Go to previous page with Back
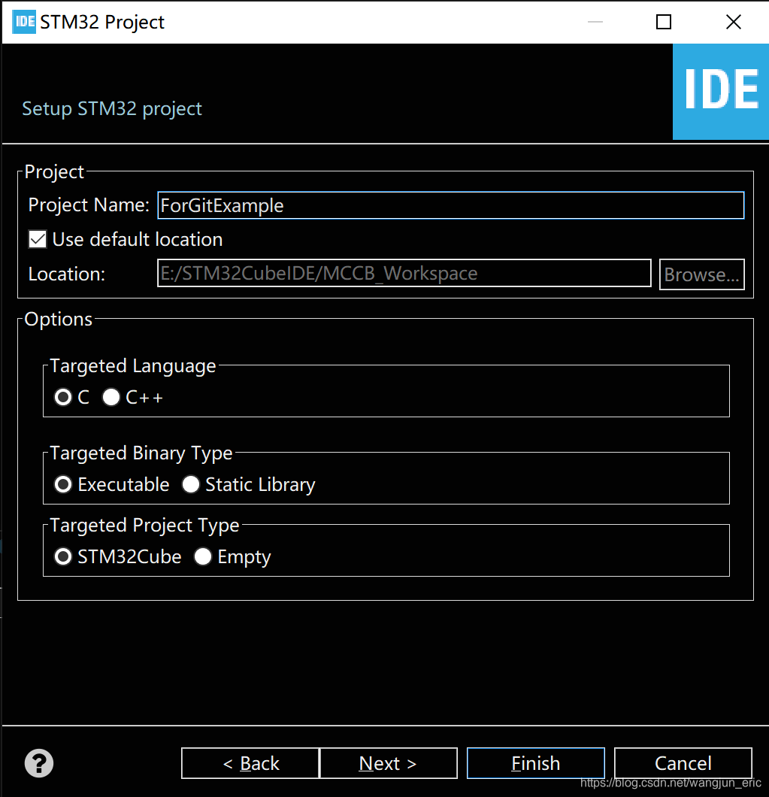Viewport: 769px width, 797px height. tap(250, 763)
